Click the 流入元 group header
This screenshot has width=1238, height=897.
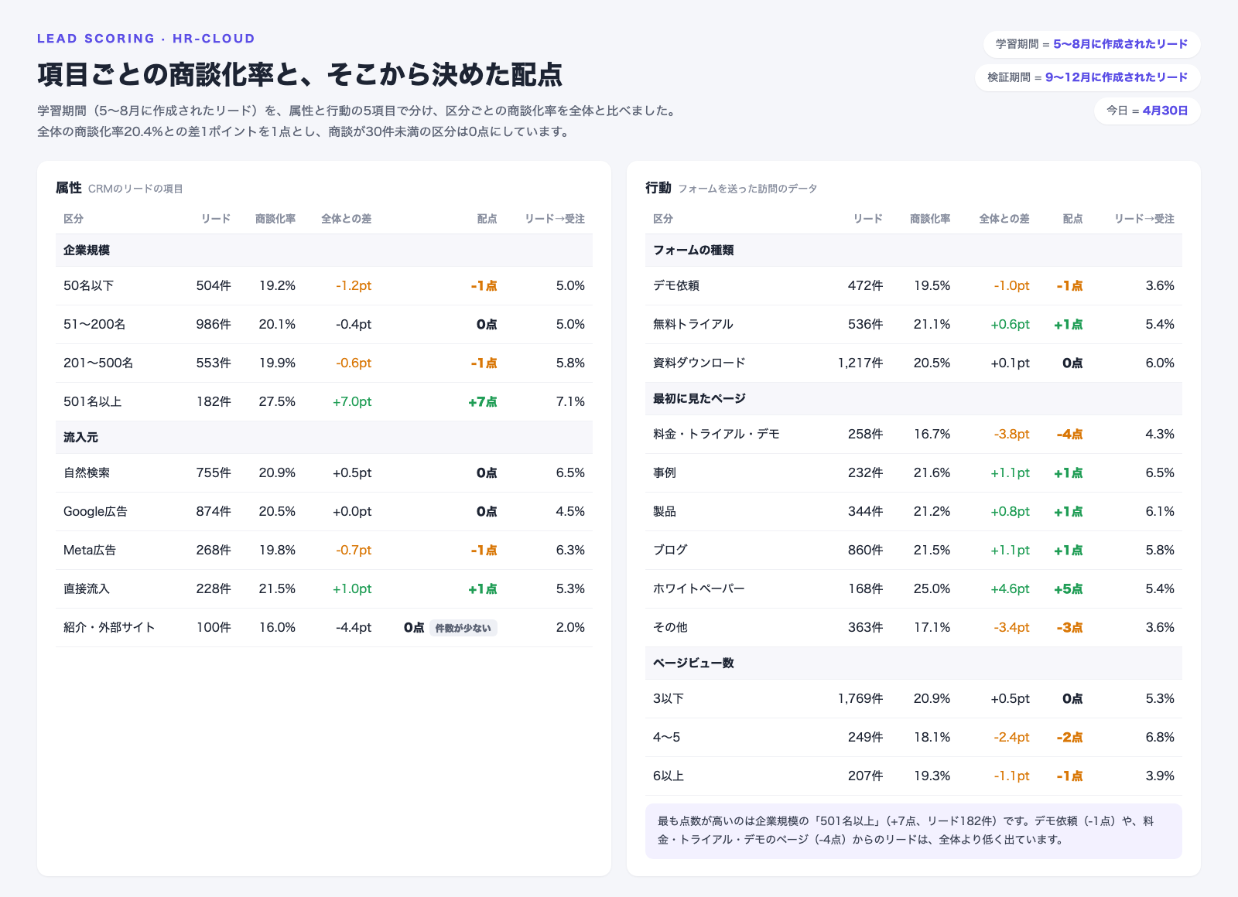324,438
